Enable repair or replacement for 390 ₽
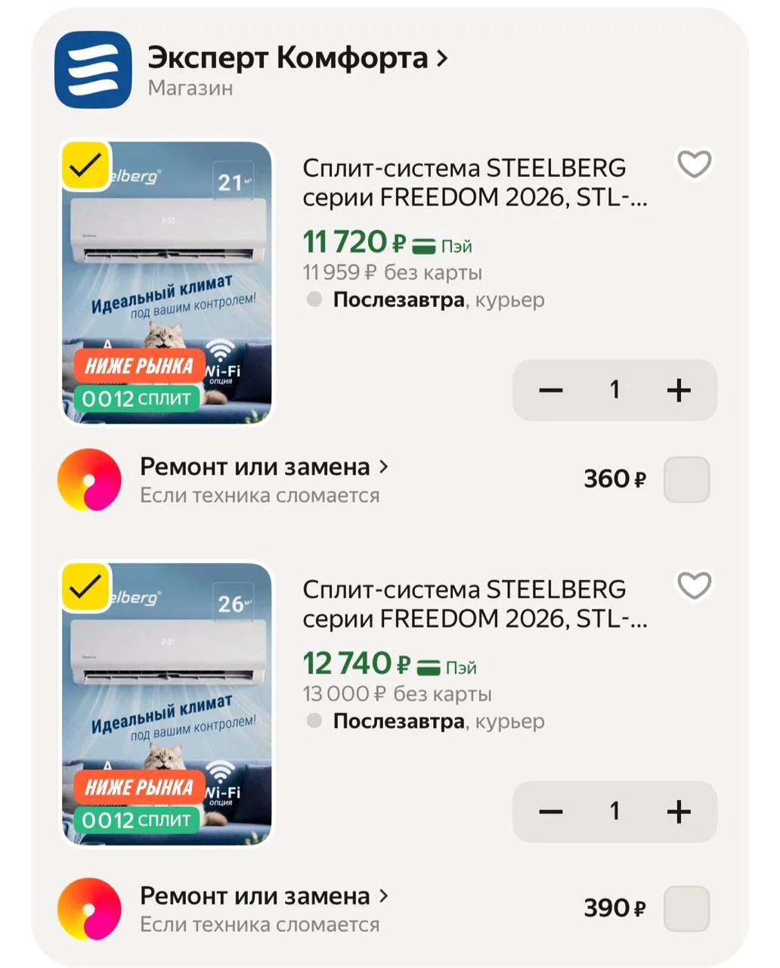The image size is (780, 968). coord(686,908)
